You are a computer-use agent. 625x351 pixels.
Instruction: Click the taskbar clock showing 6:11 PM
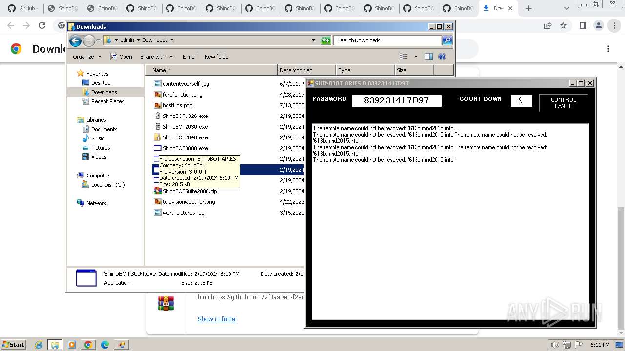click(600, 345)
